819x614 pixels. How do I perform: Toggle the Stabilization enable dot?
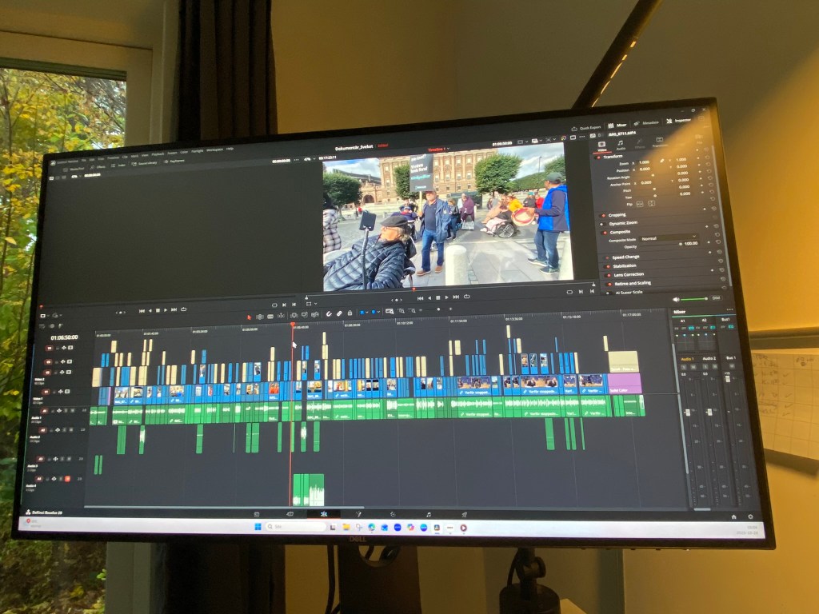tap(608, 267)
